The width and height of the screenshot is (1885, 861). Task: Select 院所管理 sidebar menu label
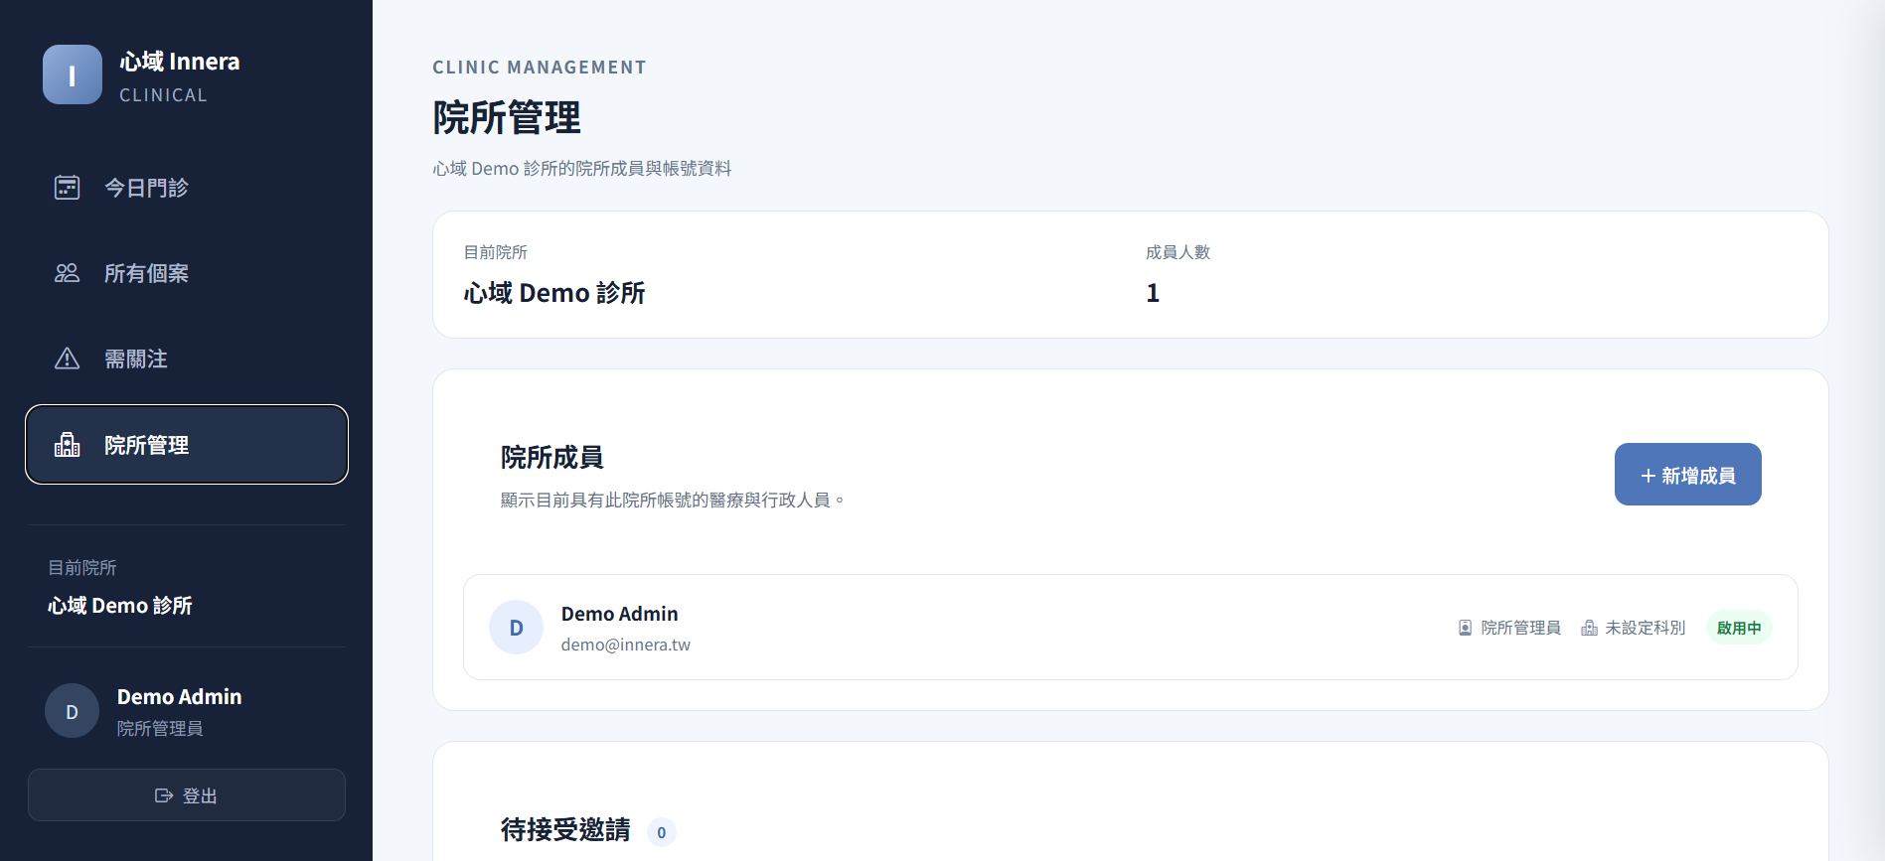[x=147, y=445]
